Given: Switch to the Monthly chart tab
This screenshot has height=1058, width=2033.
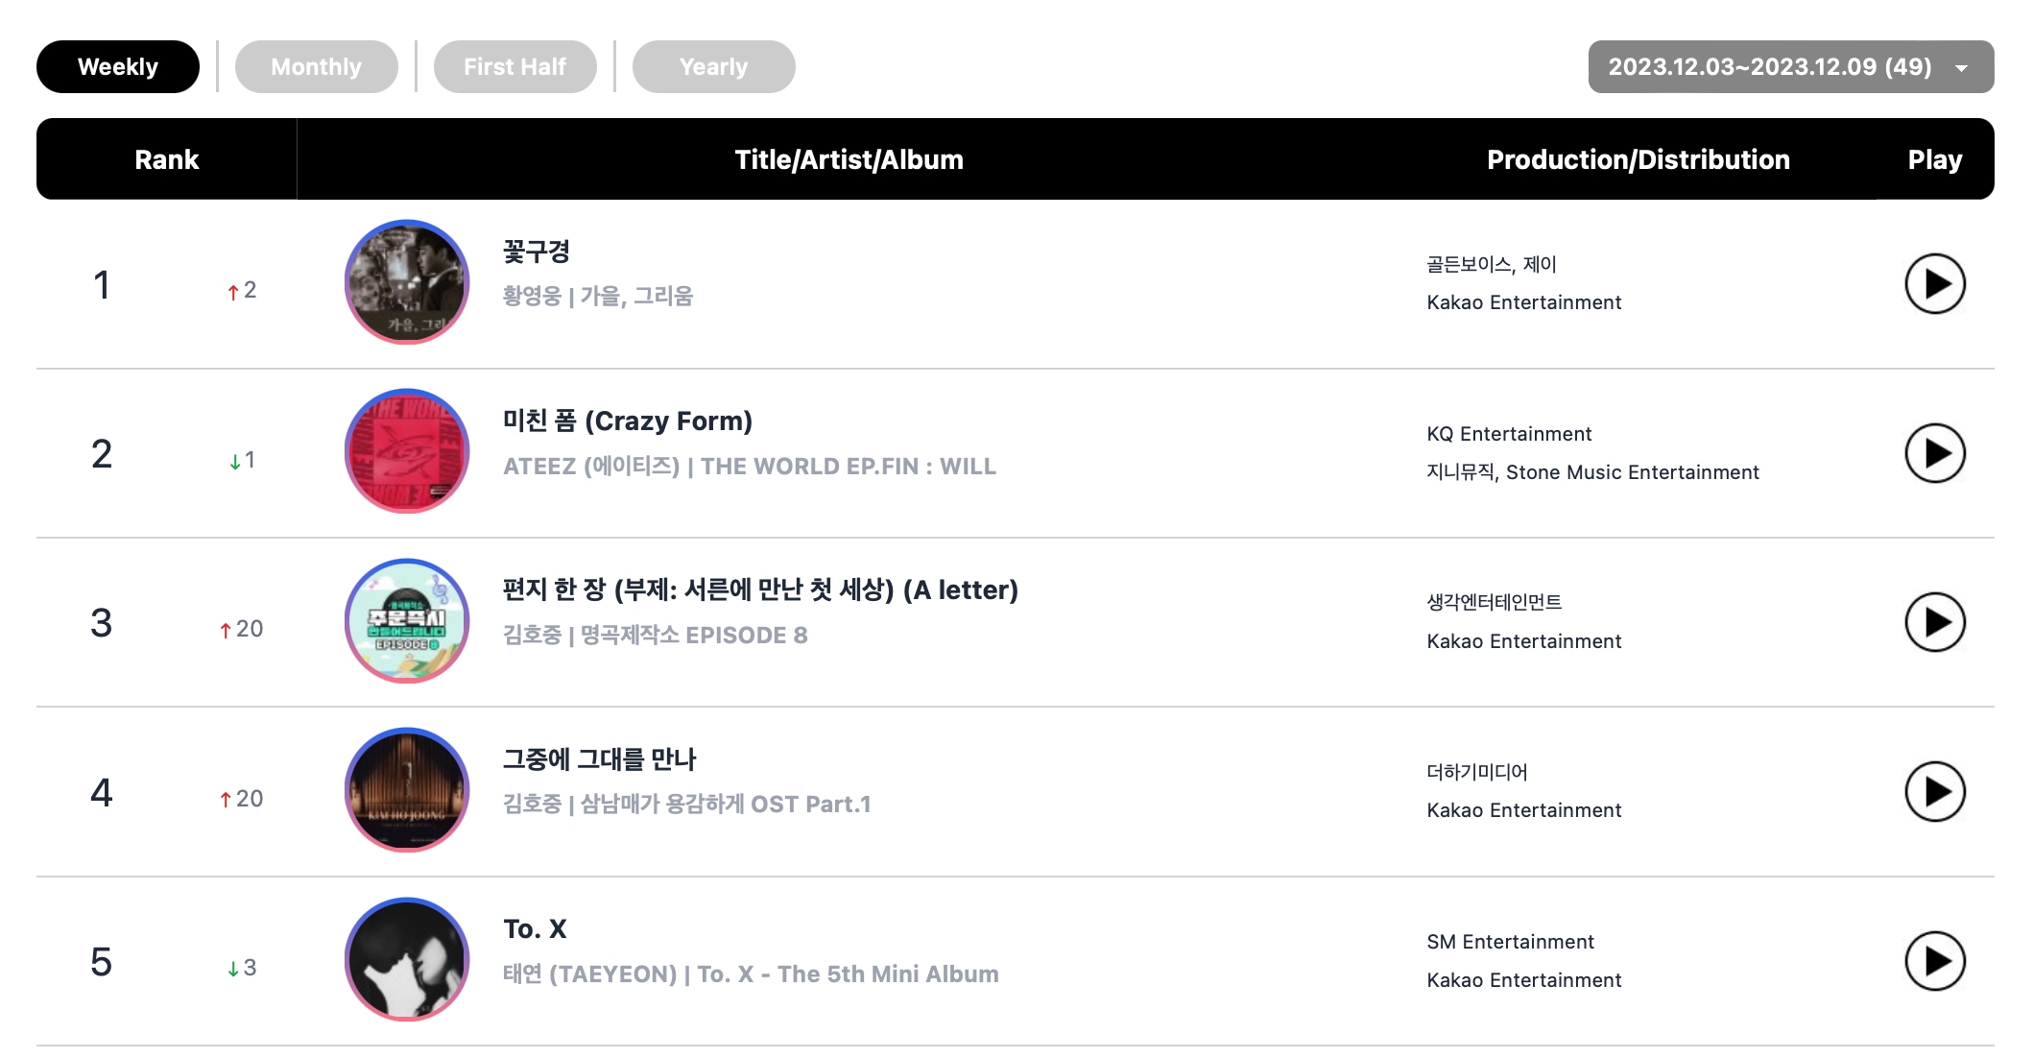Looking at the screenshot, I should [316, 67].
